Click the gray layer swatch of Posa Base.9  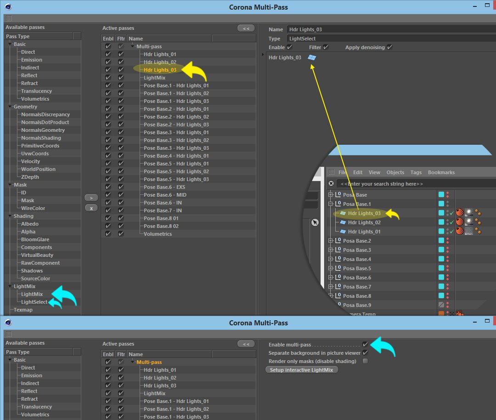click(x=441, y=305)
